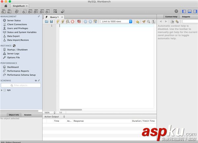
Task: Open Users and Privileges
Action: coord(17,28)
